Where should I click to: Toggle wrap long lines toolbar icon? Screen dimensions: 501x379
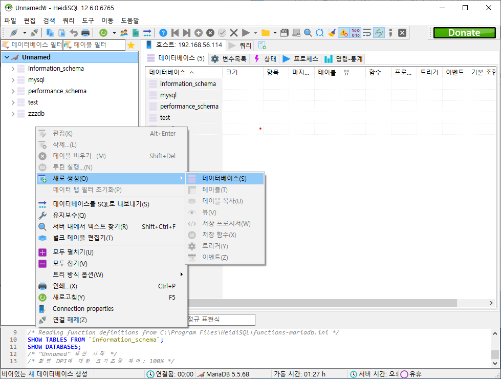point(367,33)
